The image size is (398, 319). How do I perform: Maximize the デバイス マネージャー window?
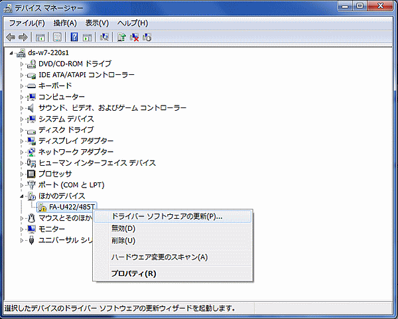click(360, 6)
